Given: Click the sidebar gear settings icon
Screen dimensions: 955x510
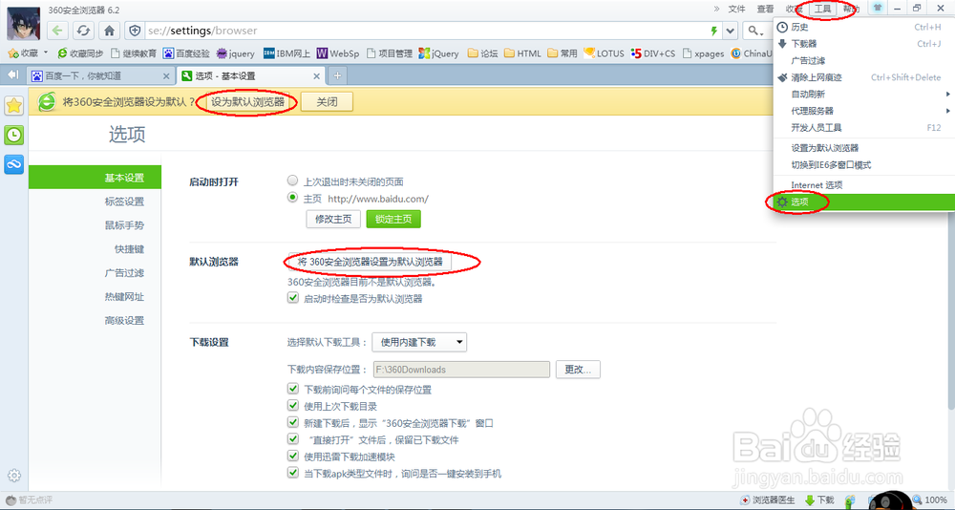Looking at the screenshot, I should 14,476.
